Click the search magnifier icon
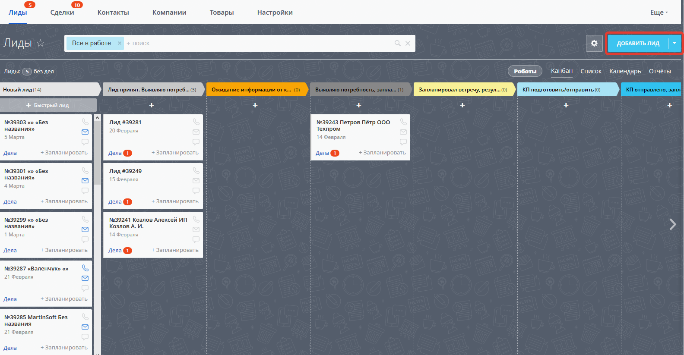684x355 pixels. point(397,43)
